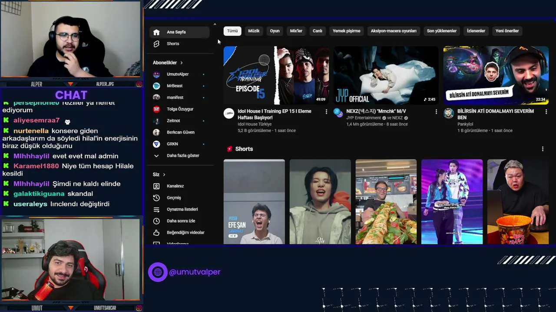The width and height of the screenshot is (556, 312).
Task: Click Idol House Türkiye channel name
Action: click(x=255, y=124)
